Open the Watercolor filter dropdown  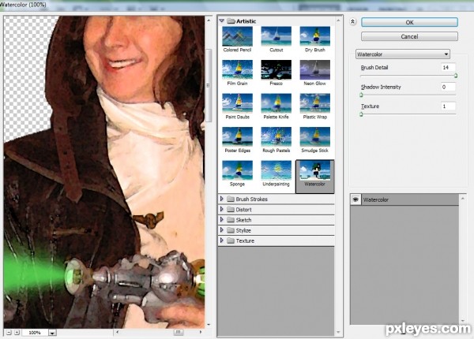click(403, 54)
